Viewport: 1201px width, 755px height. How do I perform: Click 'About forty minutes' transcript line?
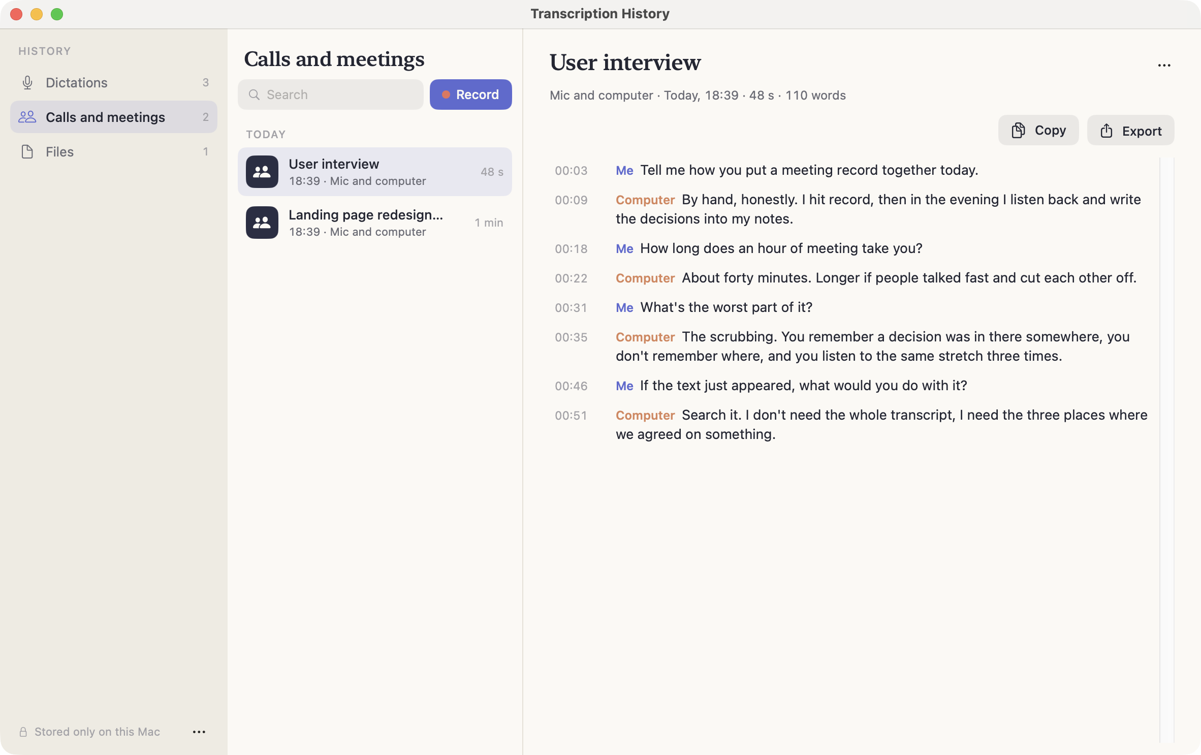coord(909,277)
